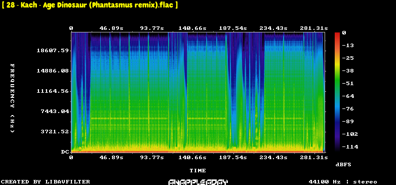396x185 pixels.
Task: Click the red 0 dBFS end of color scale
Action: pos(337,34)
